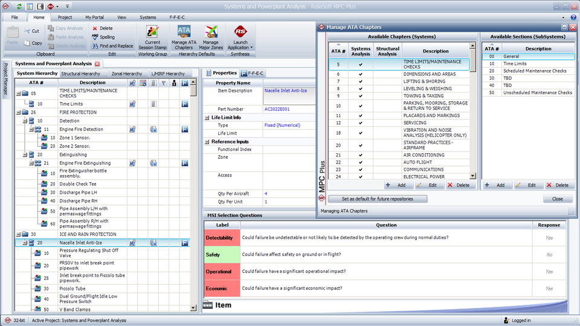Open Launch Application dropdown arrow
Viewport: 580px width, 326px height.
(x=251, y=48)
